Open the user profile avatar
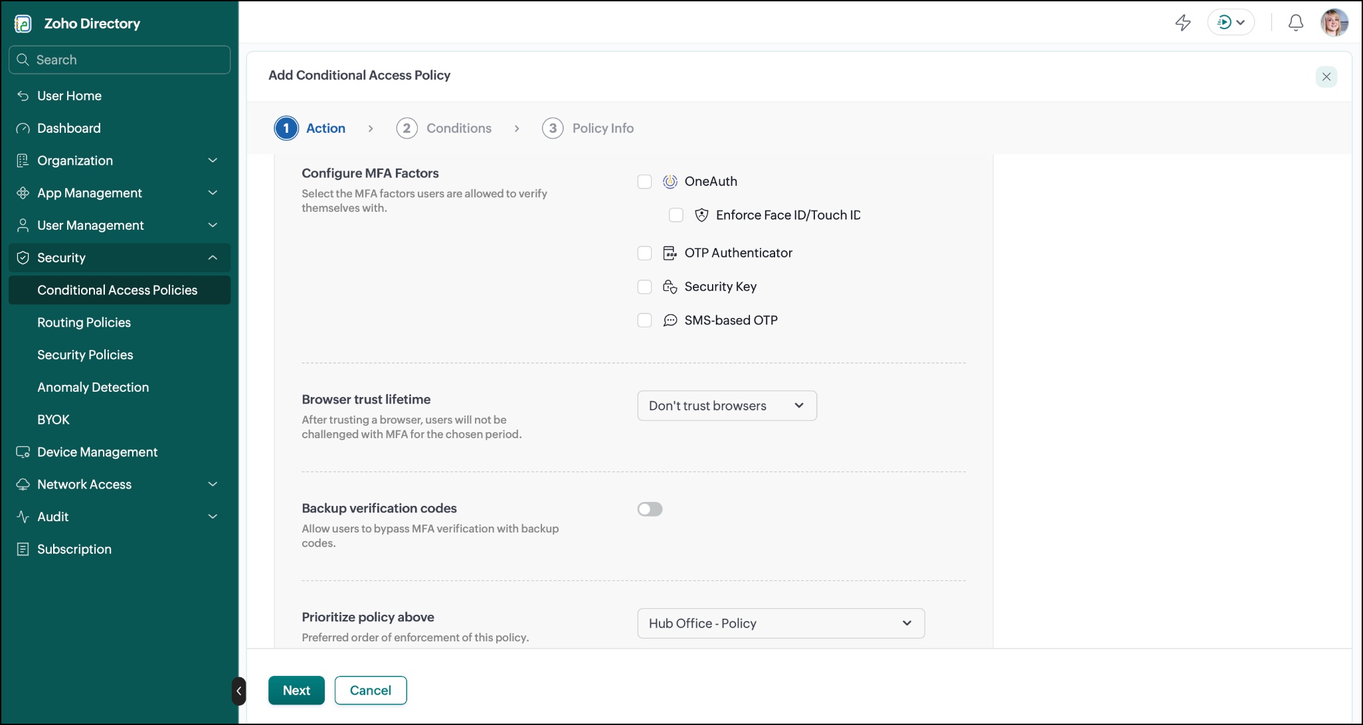This screenshot has width=1363, height=725. 1334,23
